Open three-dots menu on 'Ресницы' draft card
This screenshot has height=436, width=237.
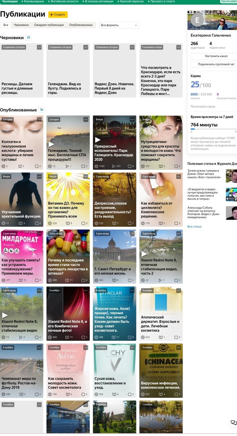39,47
